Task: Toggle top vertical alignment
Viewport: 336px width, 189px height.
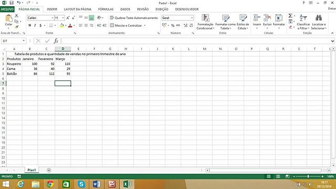Action: coord(80,17)
